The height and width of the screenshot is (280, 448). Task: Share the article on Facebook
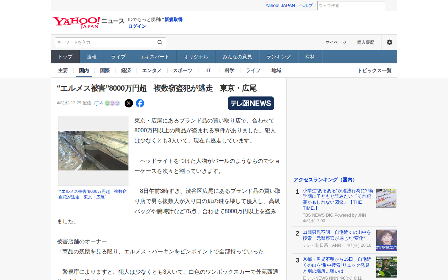(140, 103)
